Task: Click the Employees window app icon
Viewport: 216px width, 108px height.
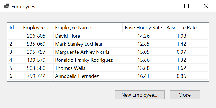Action: (x=7, y=6)
